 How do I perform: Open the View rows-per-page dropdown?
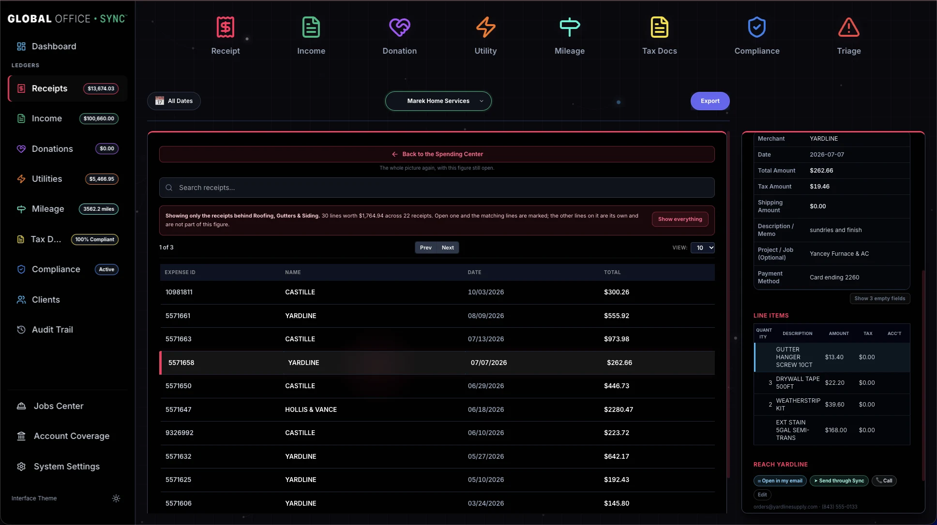click(x=703, y=248)
